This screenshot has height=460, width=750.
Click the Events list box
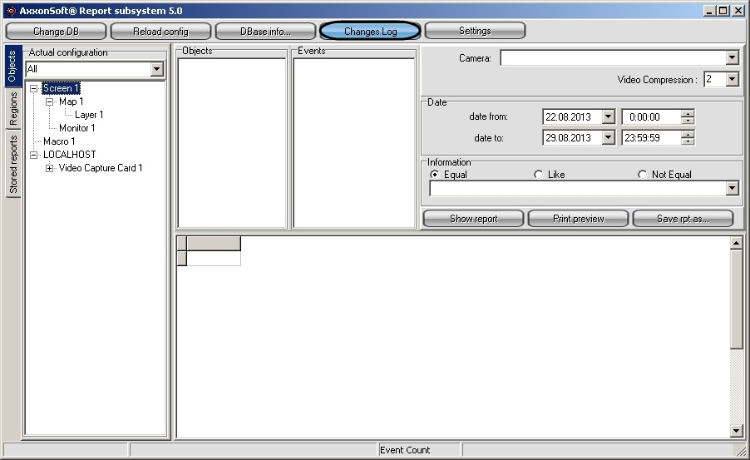(354, 142)
